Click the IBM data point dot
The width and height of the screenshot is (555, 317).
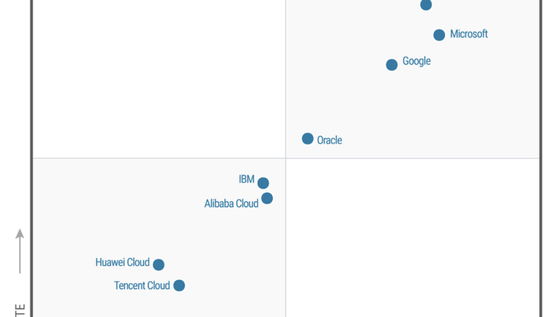(x=263, y=183)
